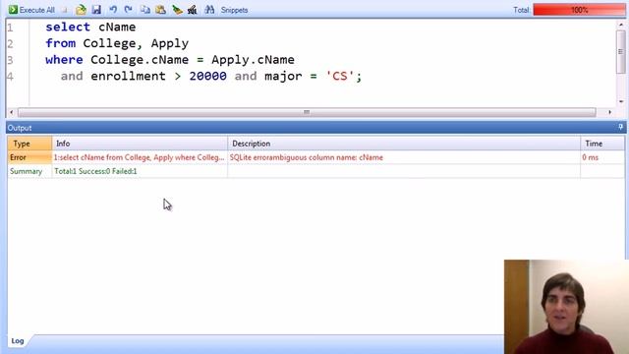Paste from clipboard using the paste icon
This screenshot has width=629, height=354.
pyautogui.click(x=160, y=10)
